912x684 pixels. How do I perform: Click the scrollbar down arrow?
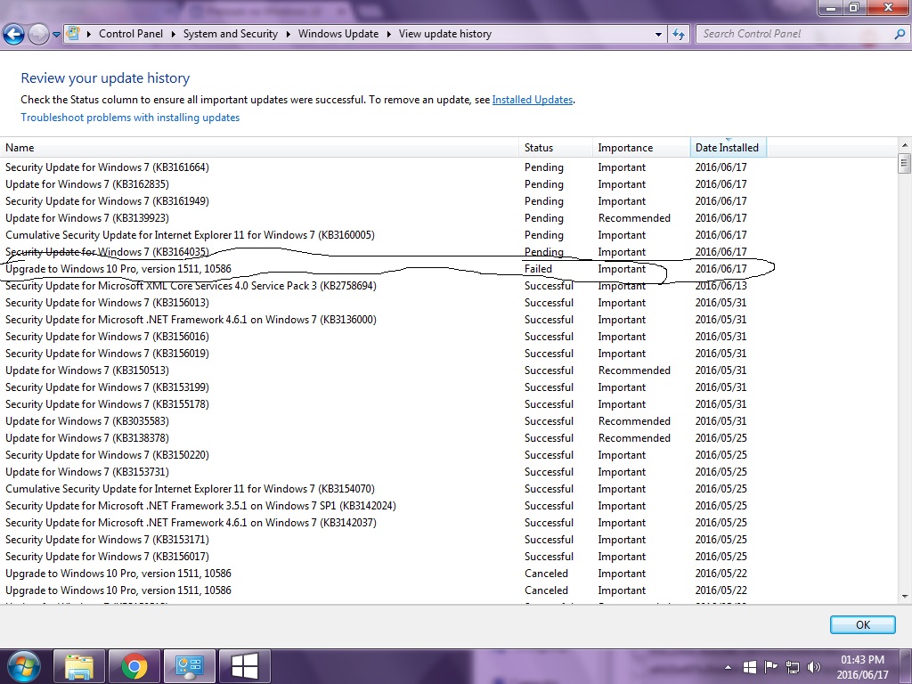pos(905,596)
